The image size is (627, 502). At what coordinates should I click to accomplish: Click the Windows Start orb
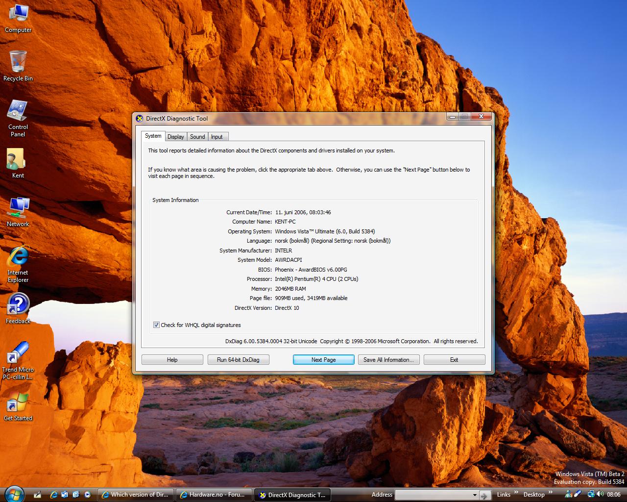[x=14, y=494]
